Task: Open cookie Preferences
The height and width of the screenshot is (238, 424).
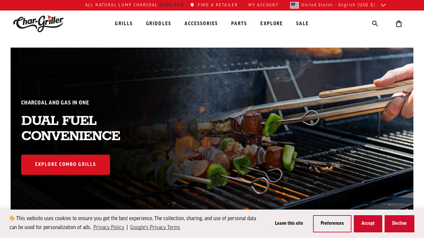Action: coord(332,223)
